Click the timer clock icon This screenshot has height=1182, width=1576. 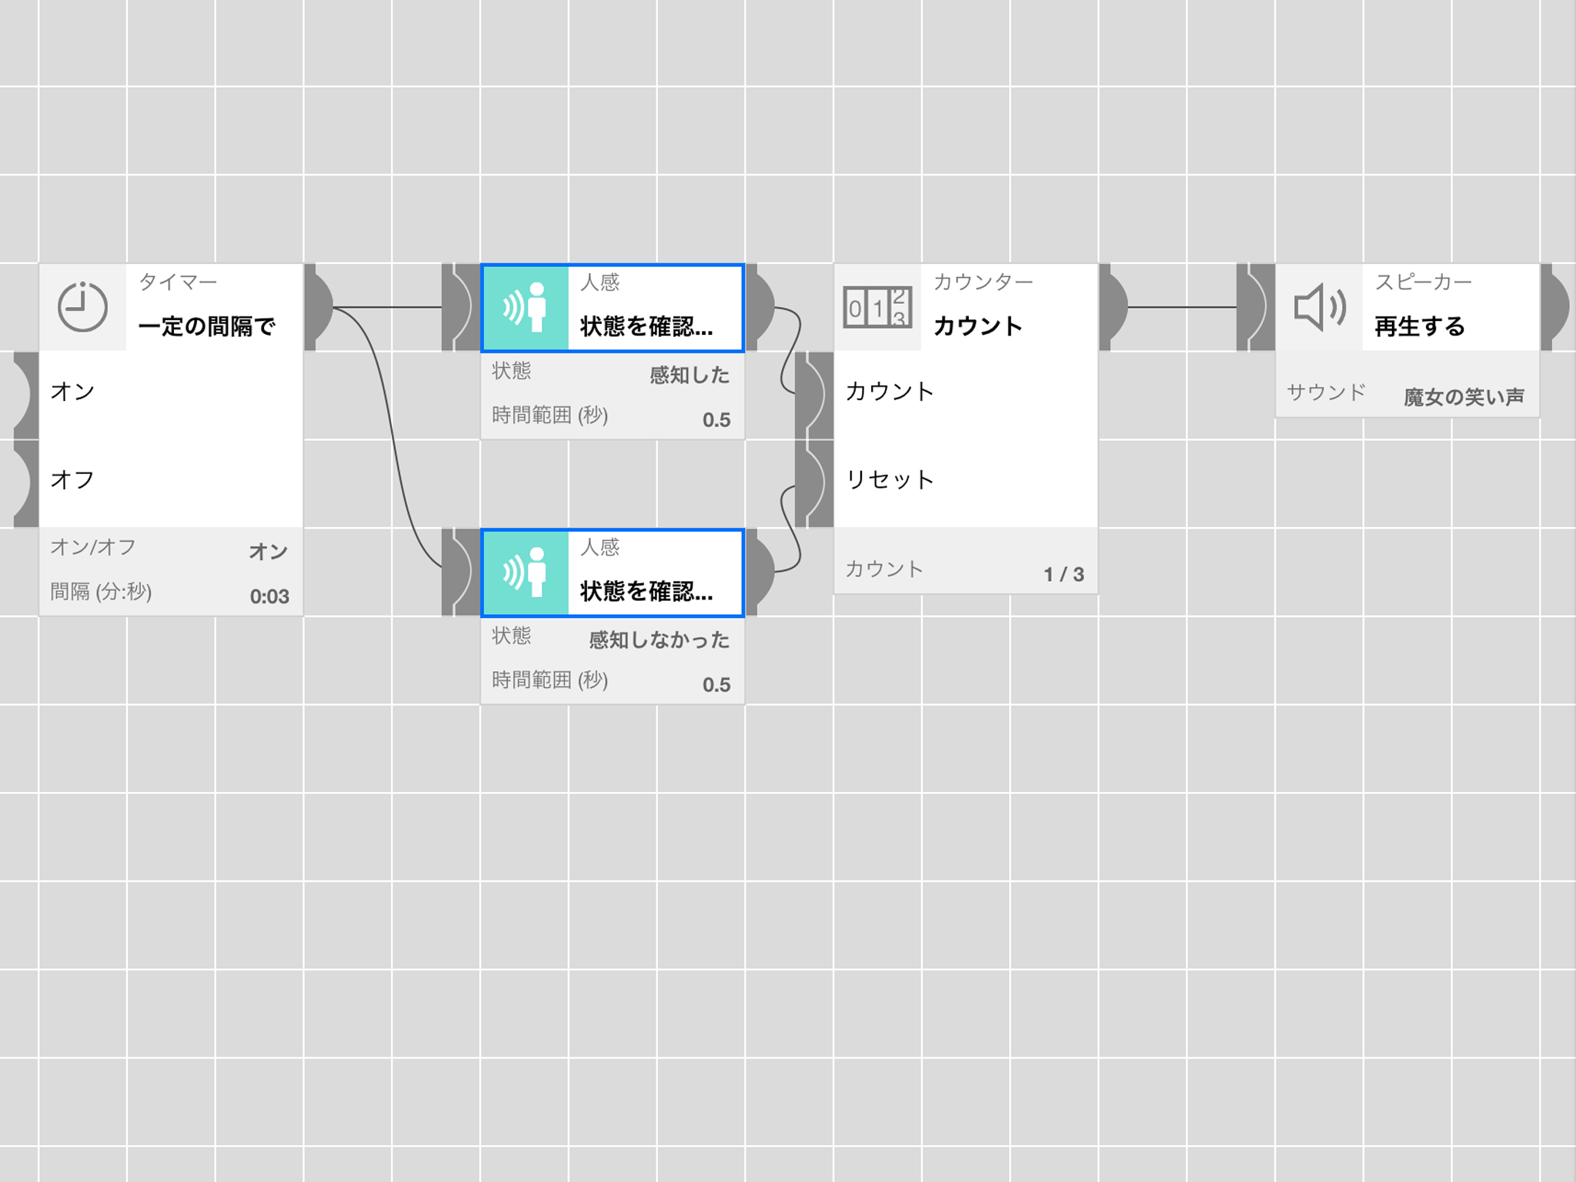point(82,307)
